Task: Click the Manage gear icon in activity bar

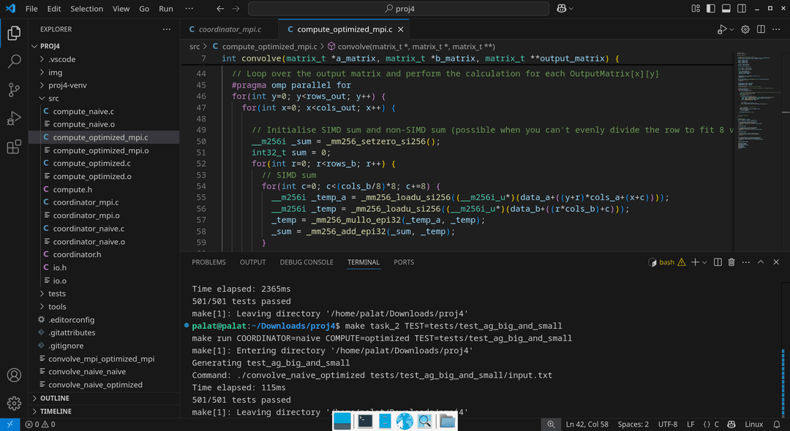Action: tap(14, 403)
